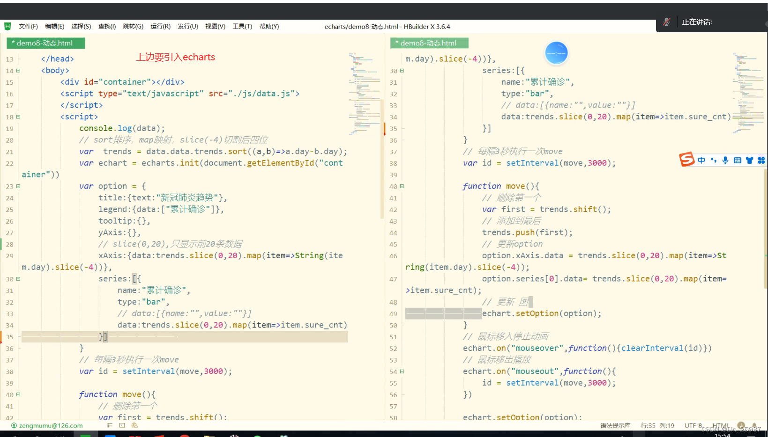Select left pane demo8-动态.html tab
This screenshot has height=437, width=768.
click(45, 43)
